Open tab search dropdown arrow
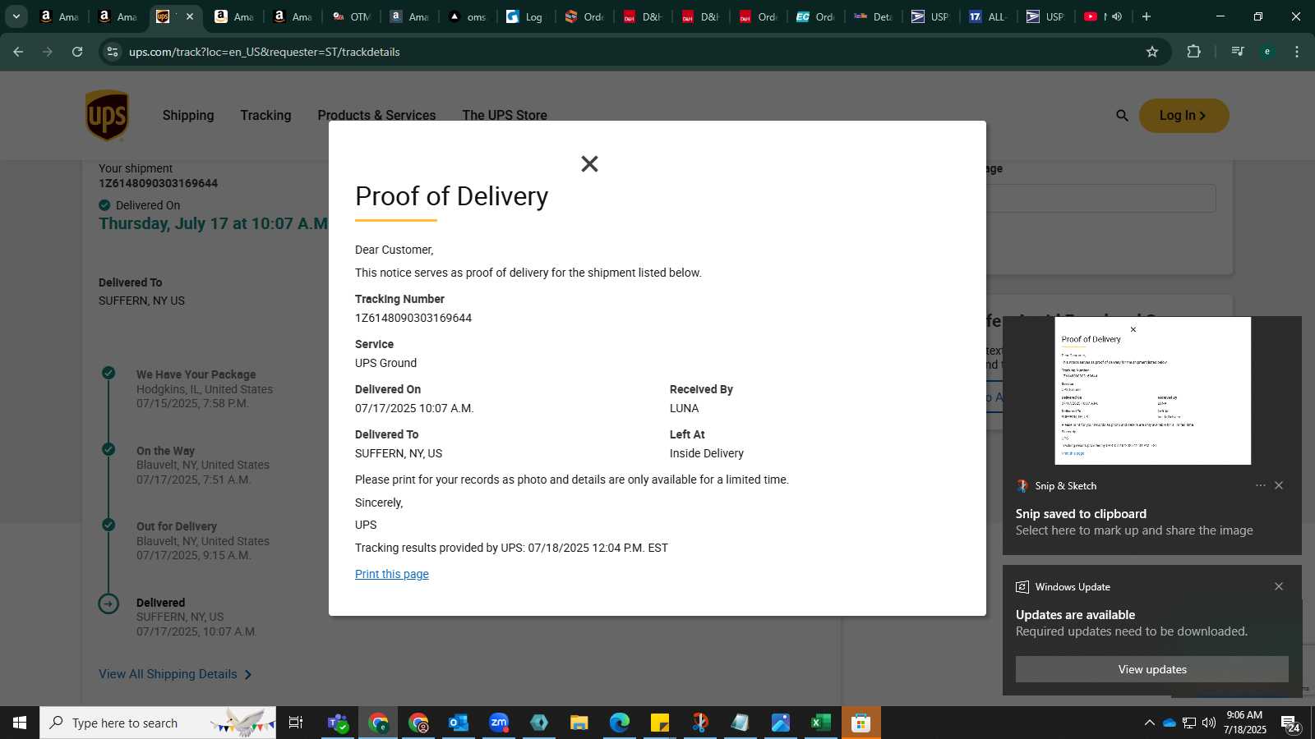This screenshot has width=1315, height=739. point(16,16)
